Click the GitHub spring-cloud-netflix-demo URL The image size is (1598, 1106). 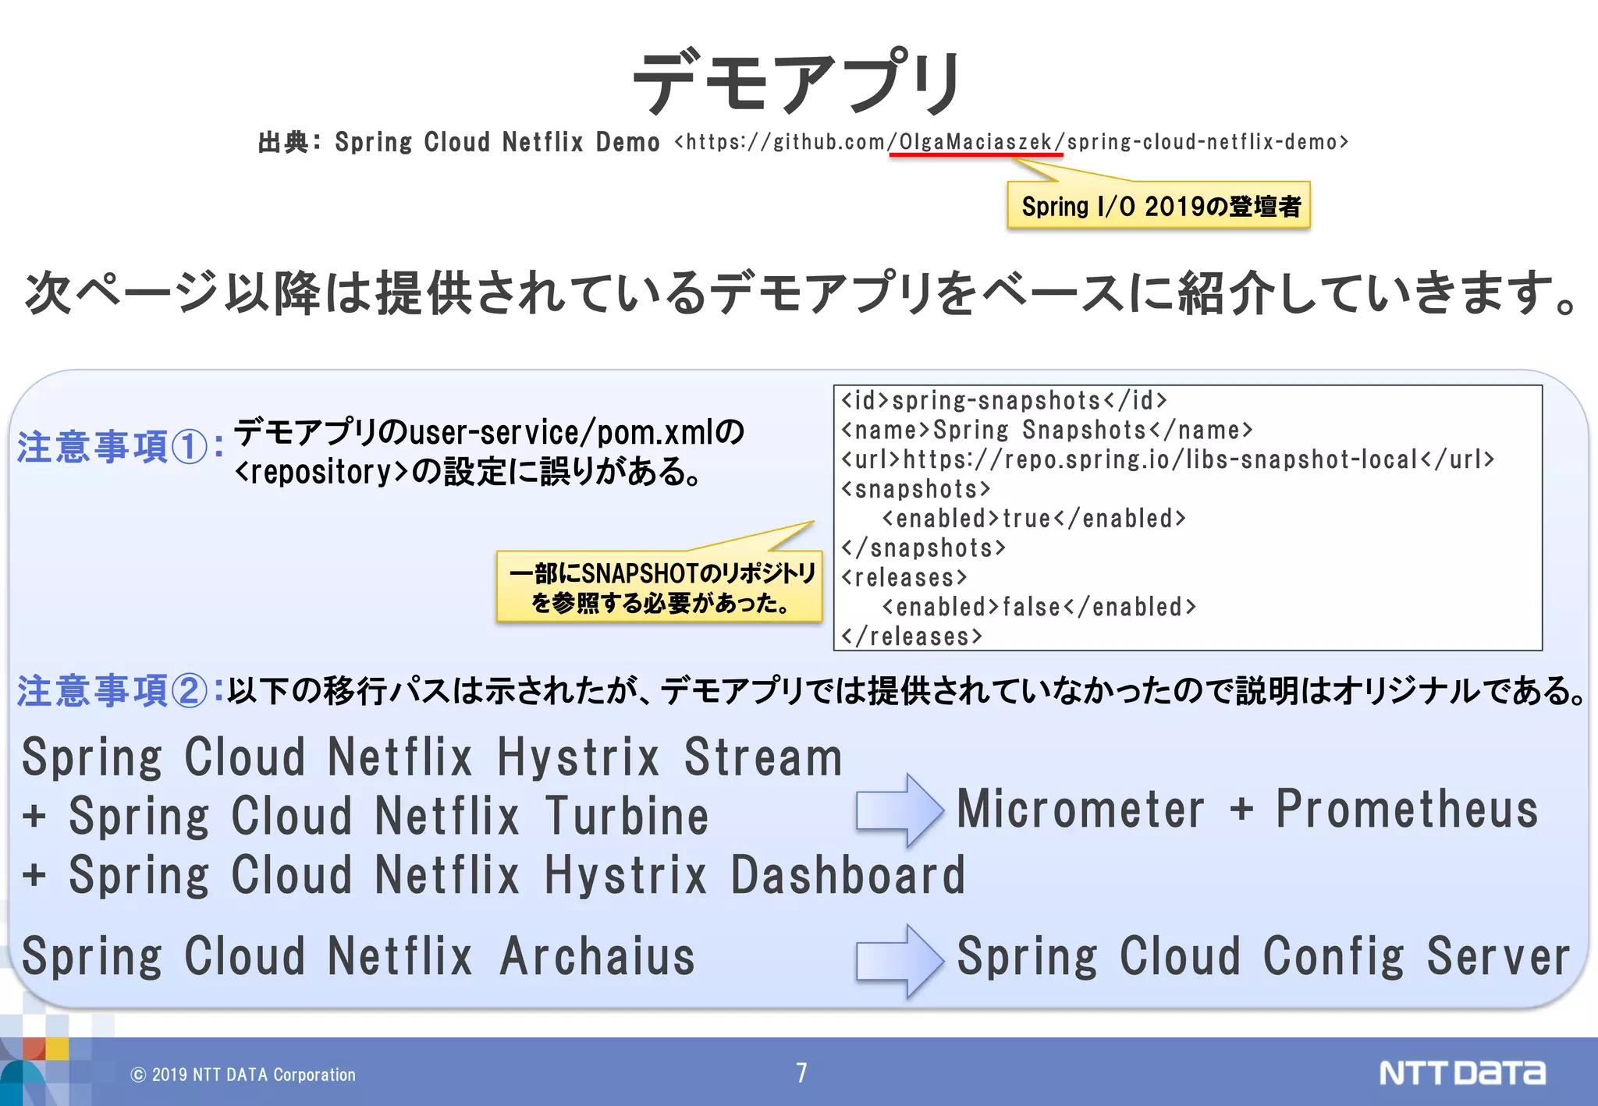[x=1011, y=142]
